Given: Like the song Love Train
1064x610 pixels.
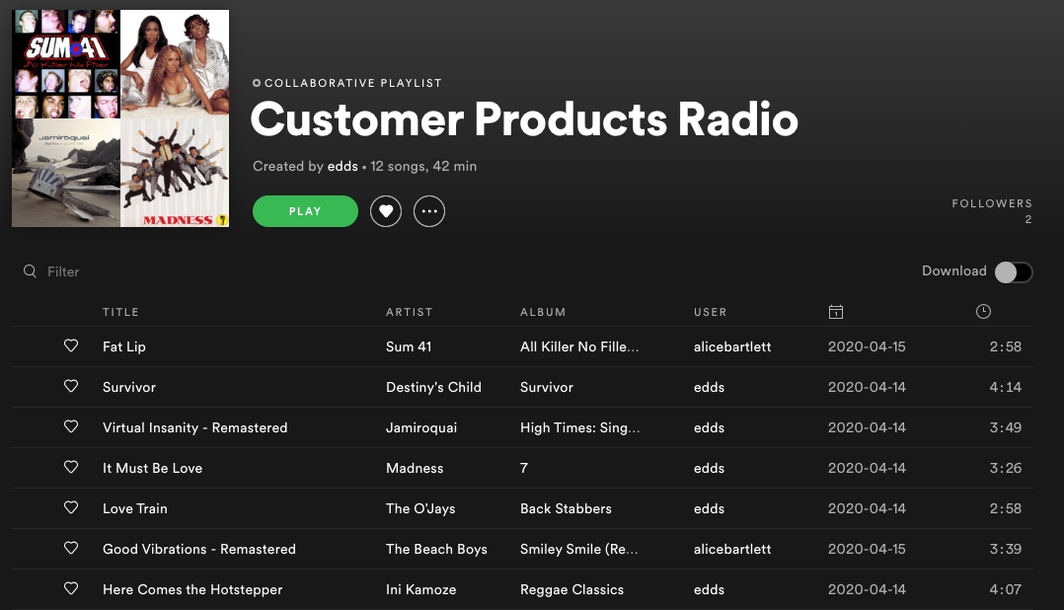Looking at the screenshot, I should pyautogui.click(x=70, y=507).
